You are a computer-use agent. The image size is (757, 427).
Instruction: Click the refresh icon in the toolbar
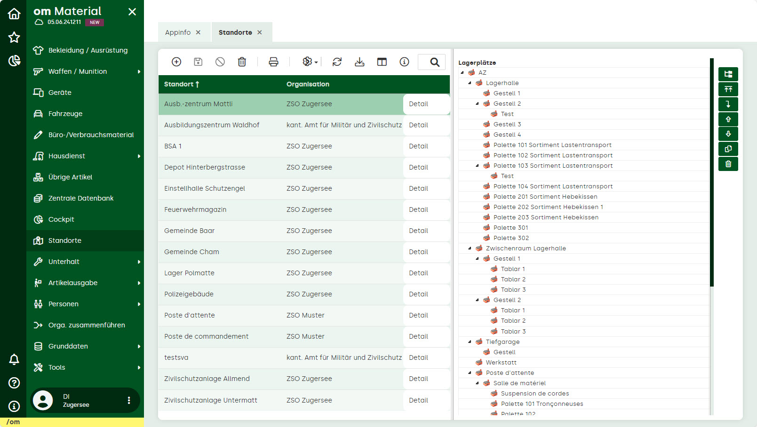(337, 62)
